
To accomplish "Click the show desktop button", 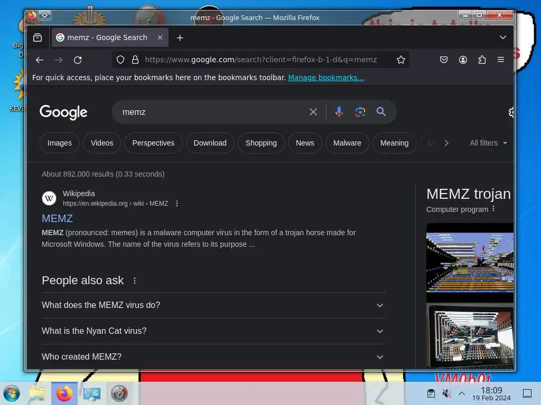I will [x=527, y=393].
